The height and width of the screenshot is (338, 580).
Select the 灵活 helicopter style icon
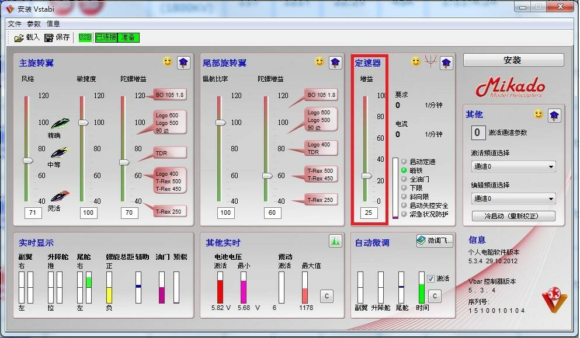click(60, 196)
